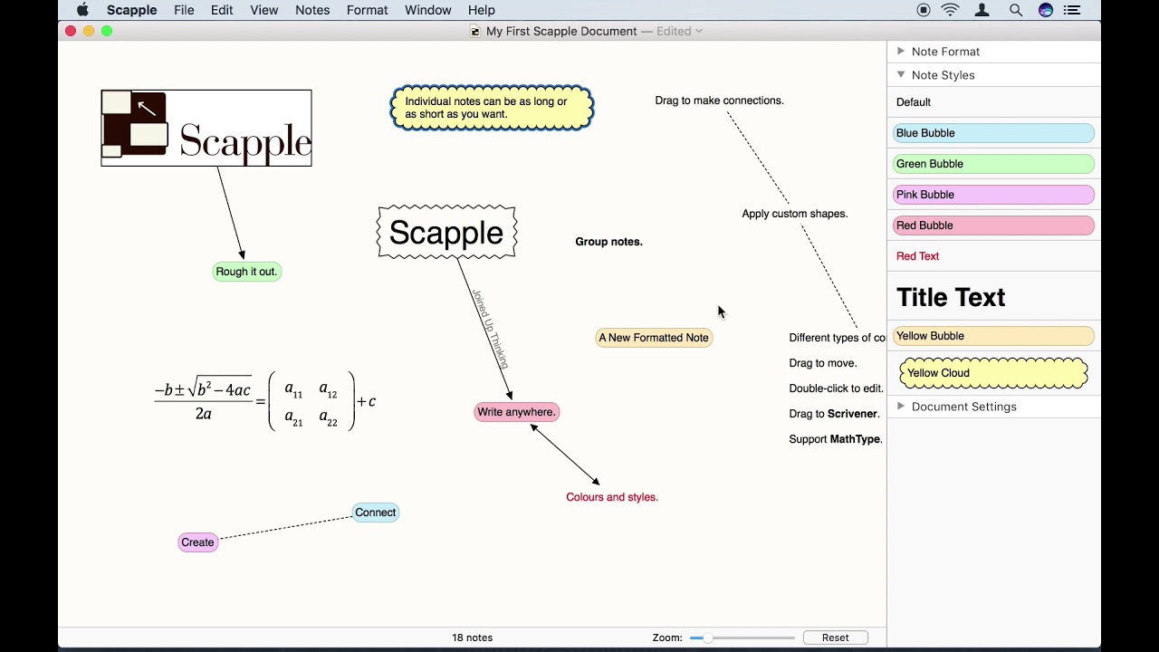Screen dimensions: 1159x652
Task: Collapse the Note Styles section
Action: click(901, 75)
